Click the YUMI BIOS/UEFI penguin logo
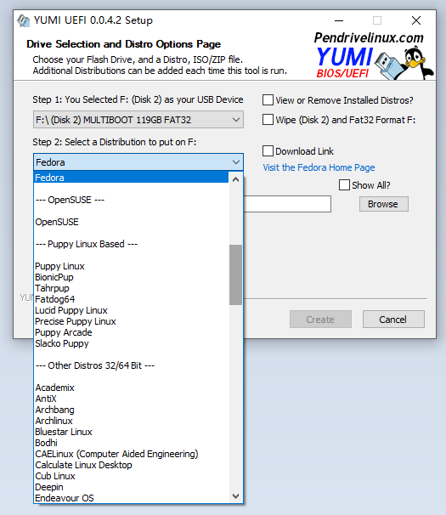This screenshot has width=446, height=515. point(374,55)
